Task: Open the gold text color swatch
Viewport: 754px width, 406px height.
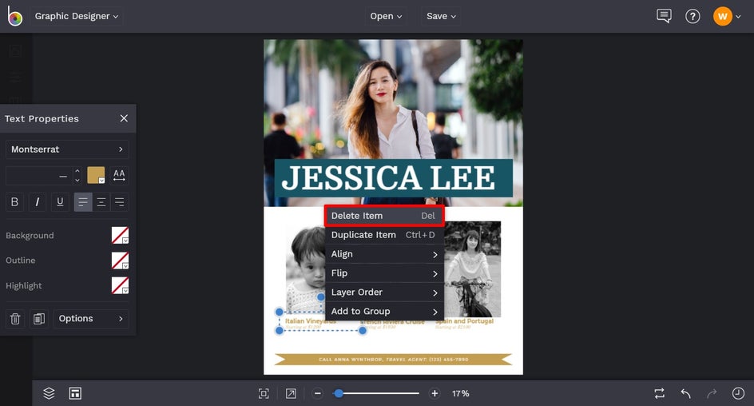Action: click(96, 175)
